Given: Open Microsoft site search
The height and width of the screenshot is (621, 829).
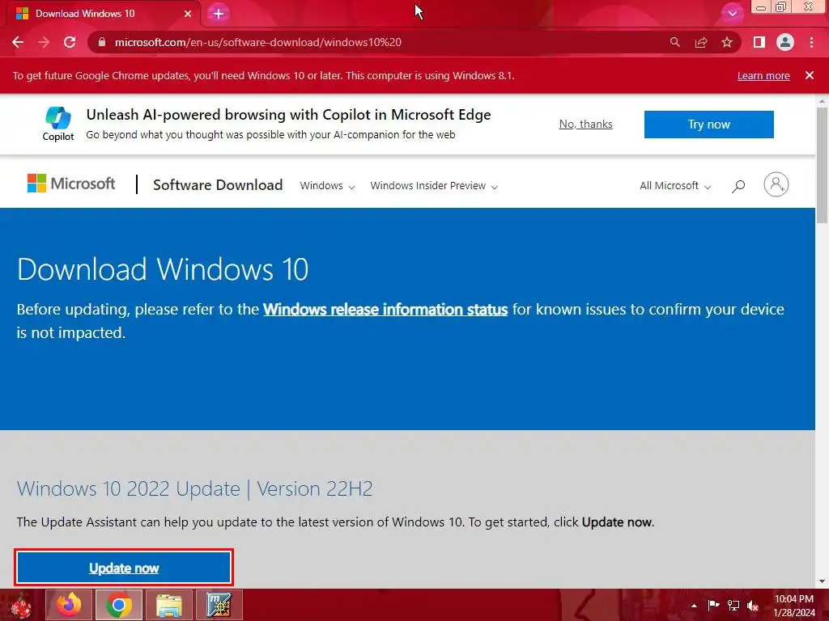Looking at the screenshot, I should click(738, 186).
